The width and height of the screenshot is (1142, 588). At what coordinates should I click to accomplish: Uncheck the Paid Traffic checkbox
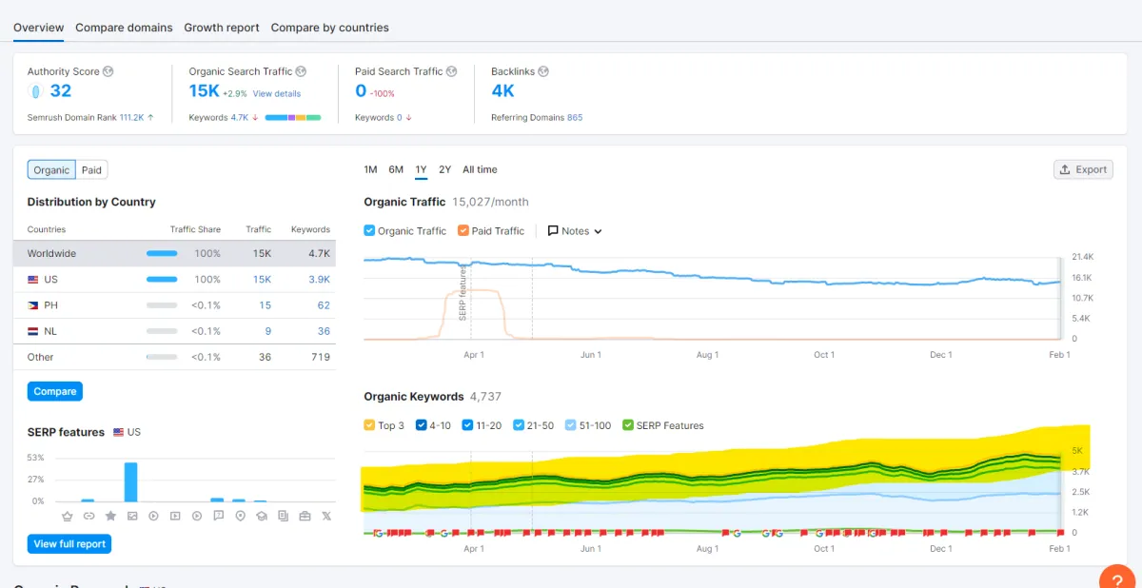pos(463,230)
